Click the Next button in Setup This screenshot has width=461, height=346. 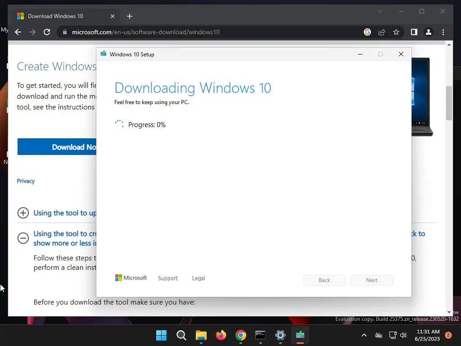coord(371,280)
